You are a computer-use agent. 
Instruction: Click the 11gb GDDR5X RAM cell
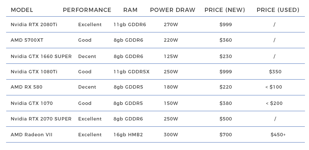(x=132, y=72)
